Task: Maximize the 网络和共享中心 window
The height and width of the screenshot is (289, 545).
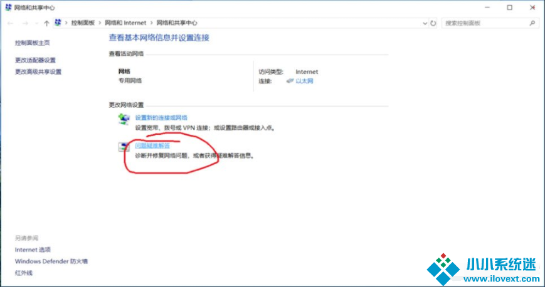Action: tap(509, 8)
